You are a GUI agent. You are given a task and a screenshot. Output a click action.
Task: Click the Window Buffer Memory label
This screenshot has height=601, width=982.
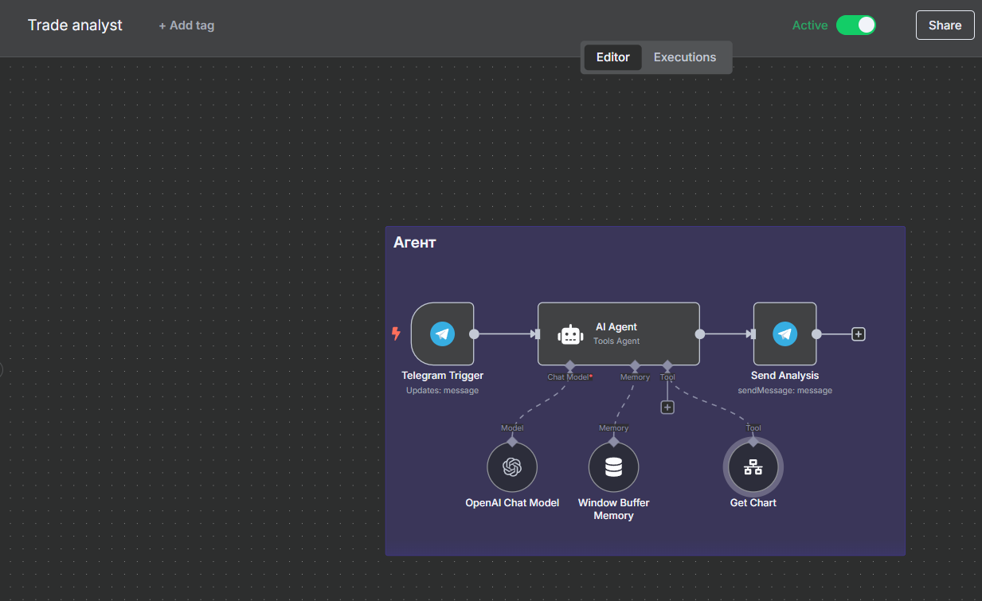613,509
